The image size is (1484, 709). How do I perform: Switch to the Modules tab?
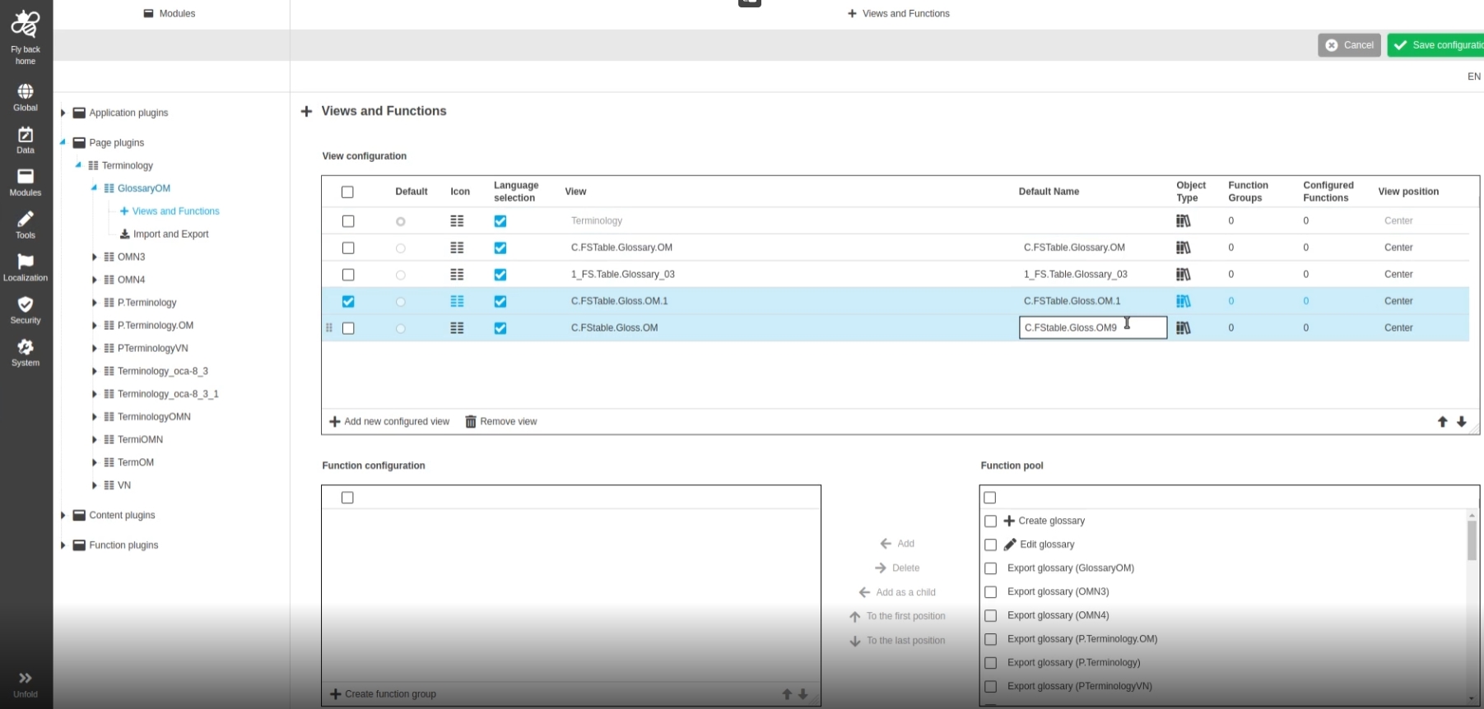coord(170,13)
